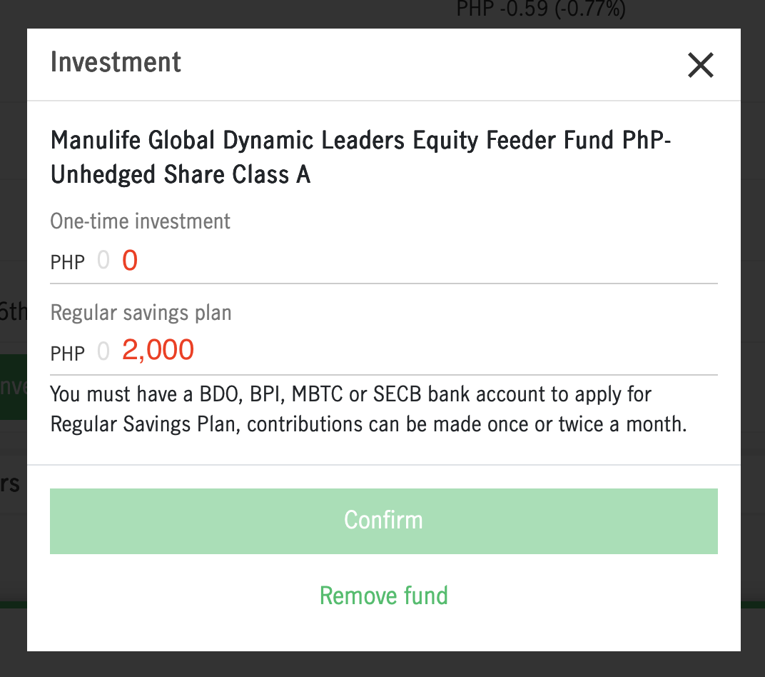Click the PHP label beside the 2,000 amount

pos(67,353)
